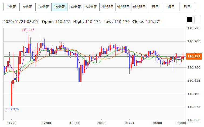Click the 20:00 time axis label
This screenshot has height=127, width=204.
[x=102, y=123]
